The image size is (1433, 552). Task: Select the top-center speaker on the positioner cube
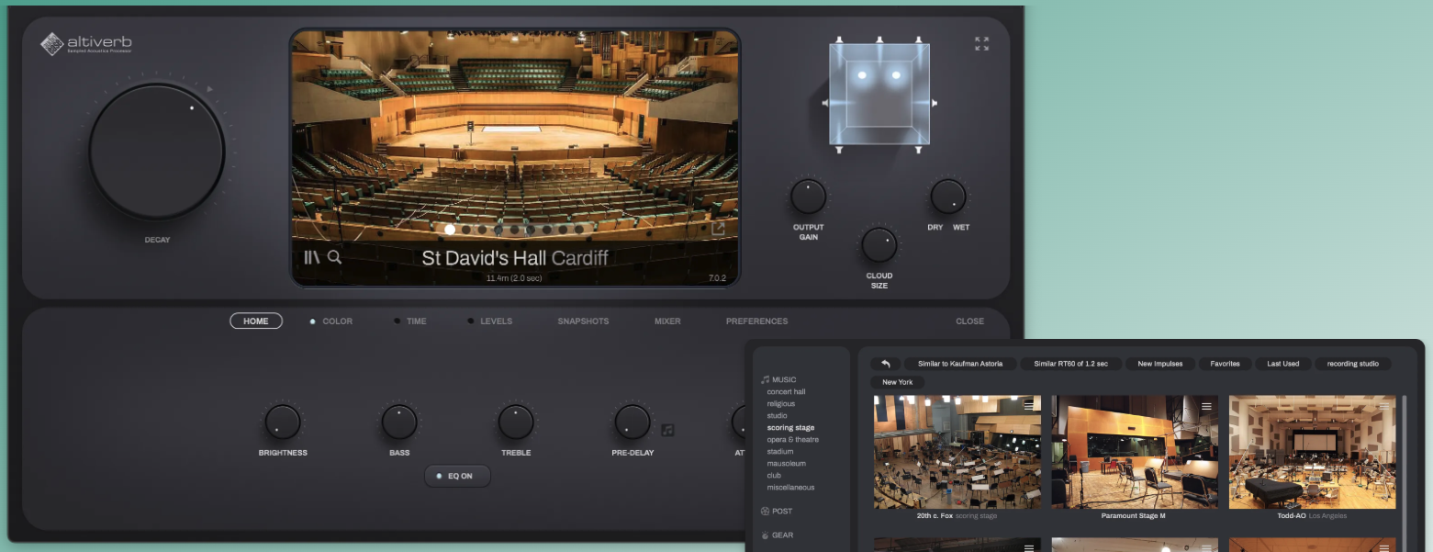coord(879,40)
